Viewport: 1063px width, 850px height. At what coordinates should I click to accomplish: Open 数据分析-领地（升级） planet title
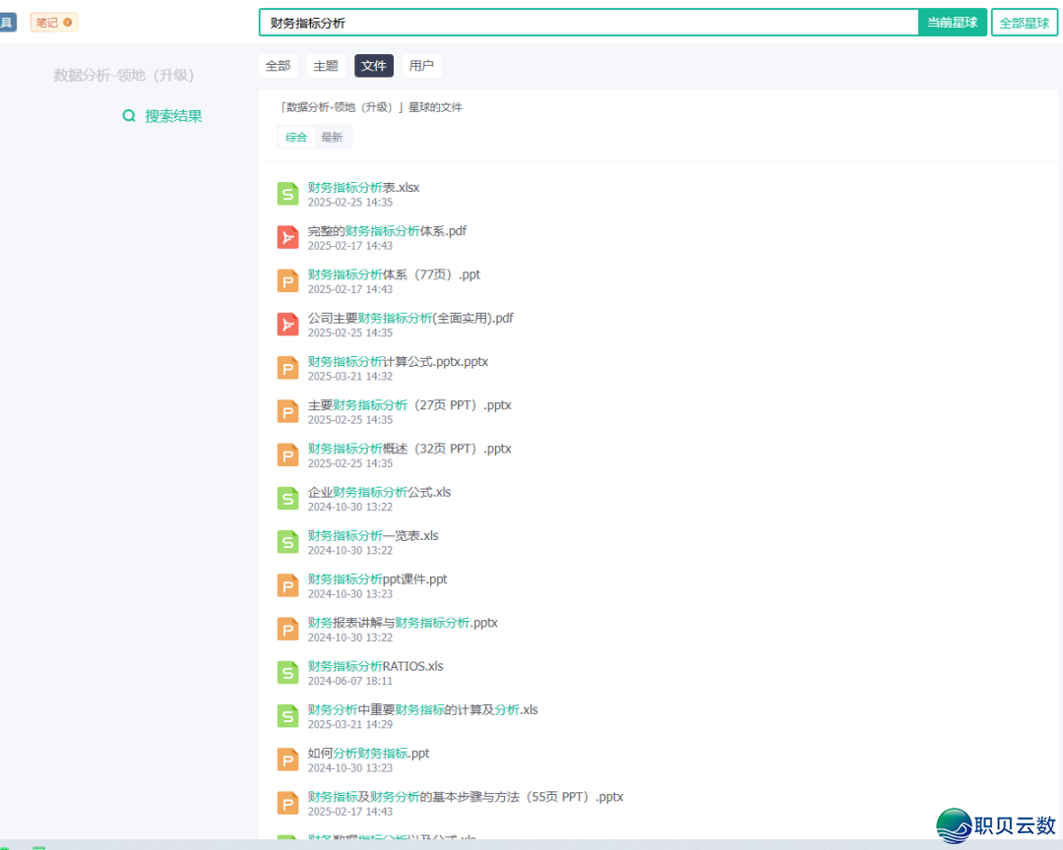click(124, 75)
